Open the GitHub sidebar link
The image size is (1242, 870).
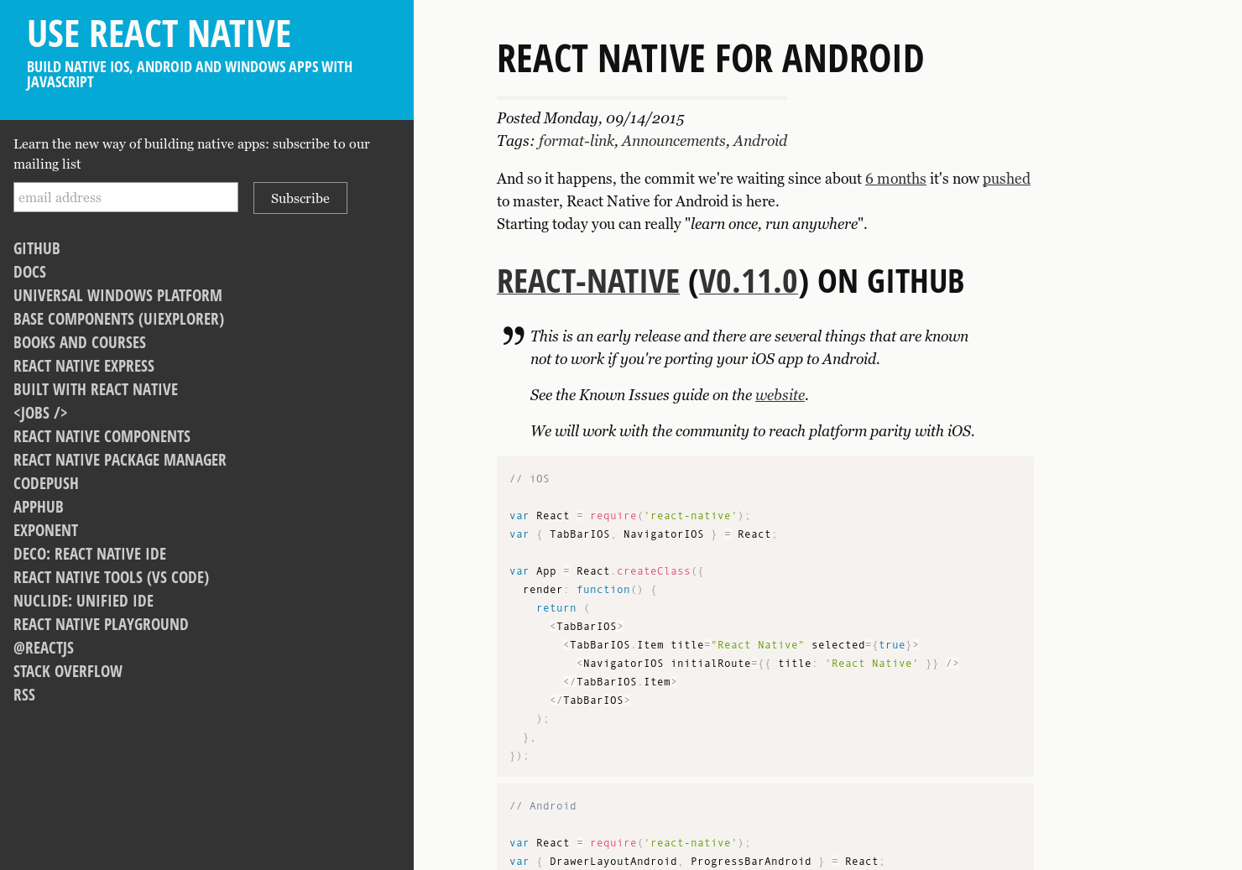[x=37, y=248]
